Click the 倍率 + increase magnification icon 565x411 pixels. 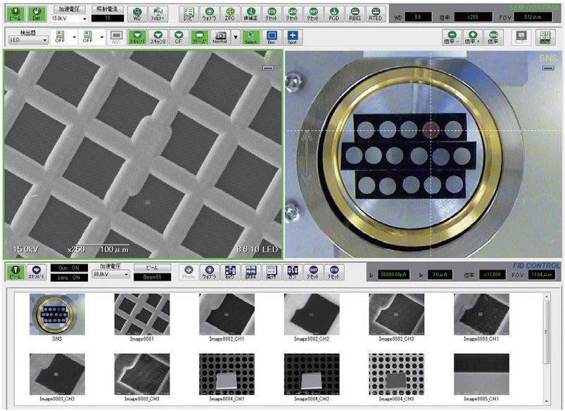point(472,37)
